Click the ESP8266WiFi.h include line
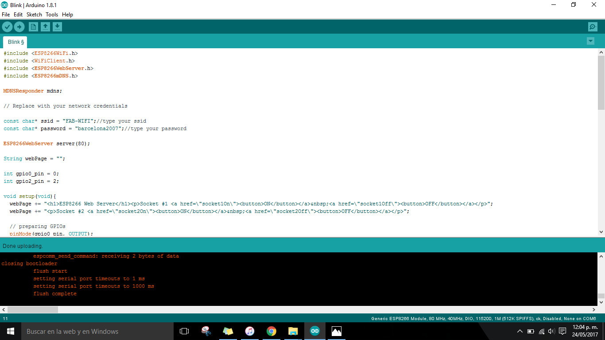Viewport: 605px width, 340px height. (x=41, y=53)
